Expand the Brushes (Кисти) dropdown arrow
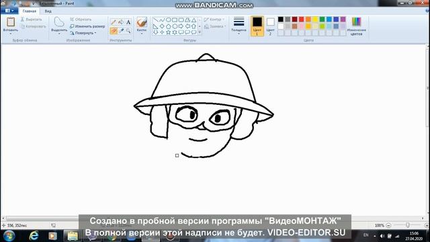The height and width of the screenshot is (242, 430). point(142,34)
